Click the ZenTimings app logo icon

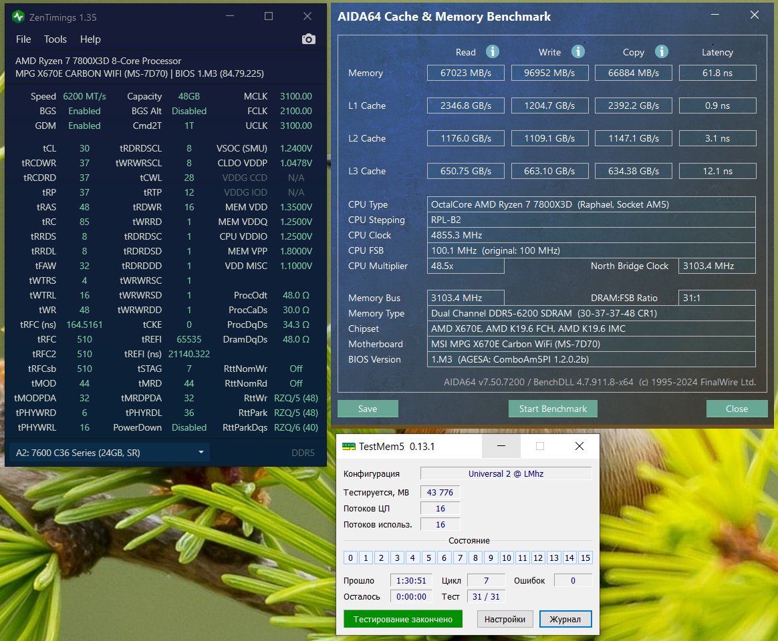click(18, 17)
